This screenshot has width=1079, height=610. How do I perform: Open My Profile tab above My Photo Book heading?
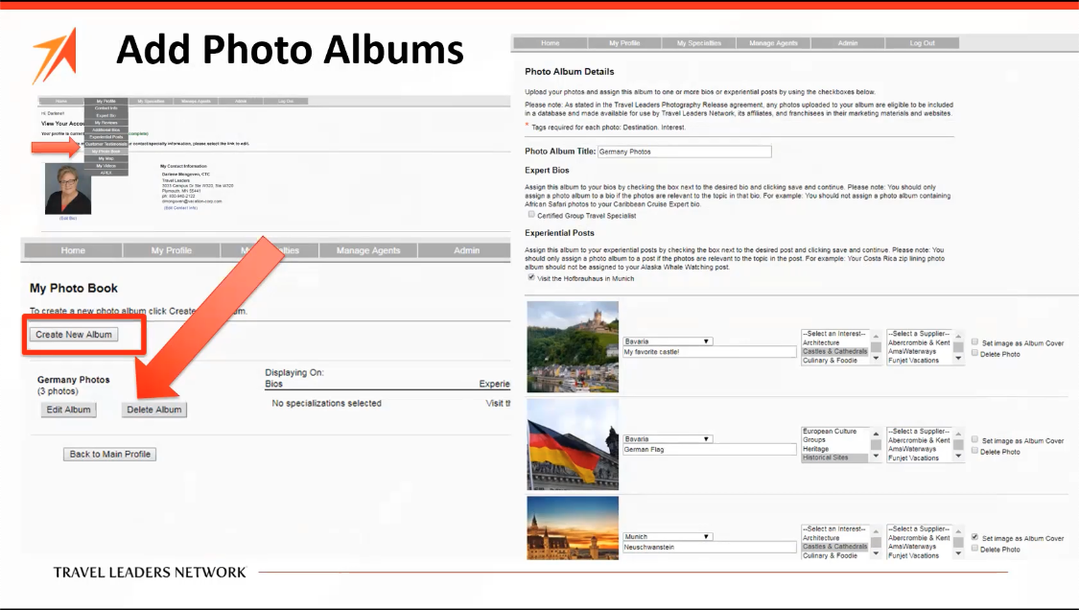(172, 250)
